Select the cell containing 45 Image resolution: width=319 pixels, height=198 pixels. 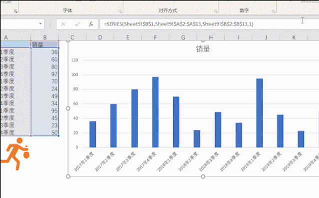coord(45,118)
